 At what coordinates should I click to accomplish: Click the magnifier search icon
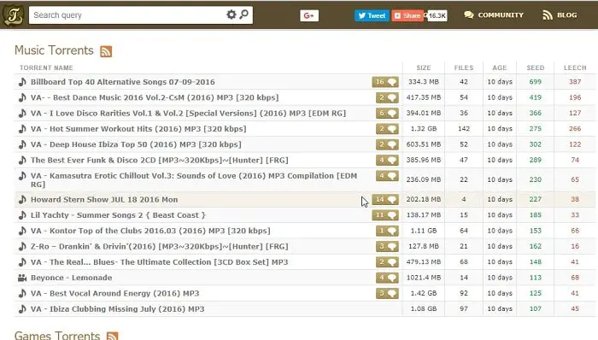click(x=243, y=15)
